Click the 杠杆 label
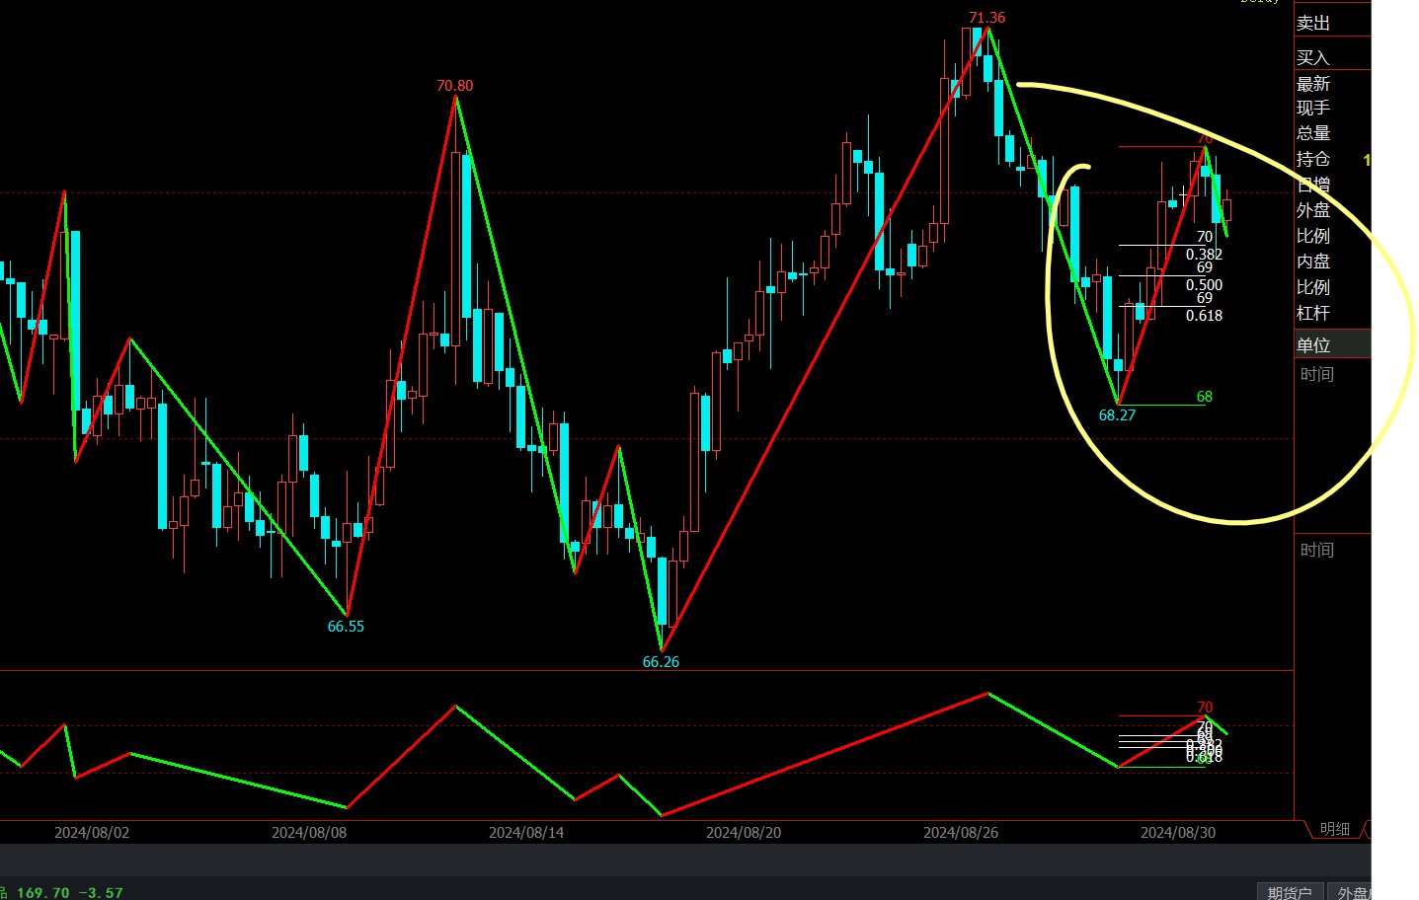 click(x=1313, y=313)
